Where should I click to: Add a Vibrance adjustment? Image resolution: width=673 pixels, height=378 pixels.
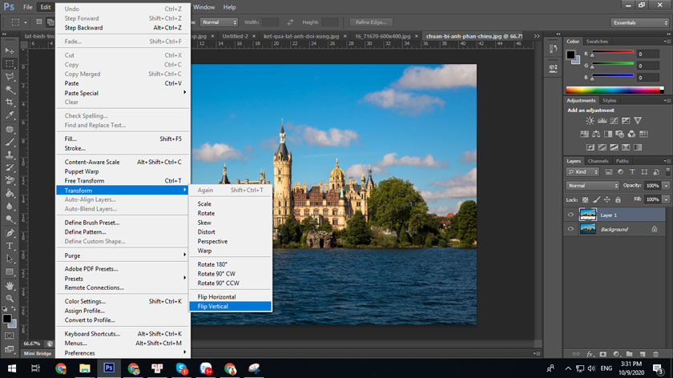point(638,121)
